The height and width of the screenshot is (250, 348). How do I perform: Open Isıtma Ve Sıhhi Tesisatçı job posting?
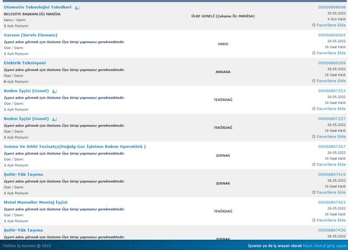pos(74,146)
